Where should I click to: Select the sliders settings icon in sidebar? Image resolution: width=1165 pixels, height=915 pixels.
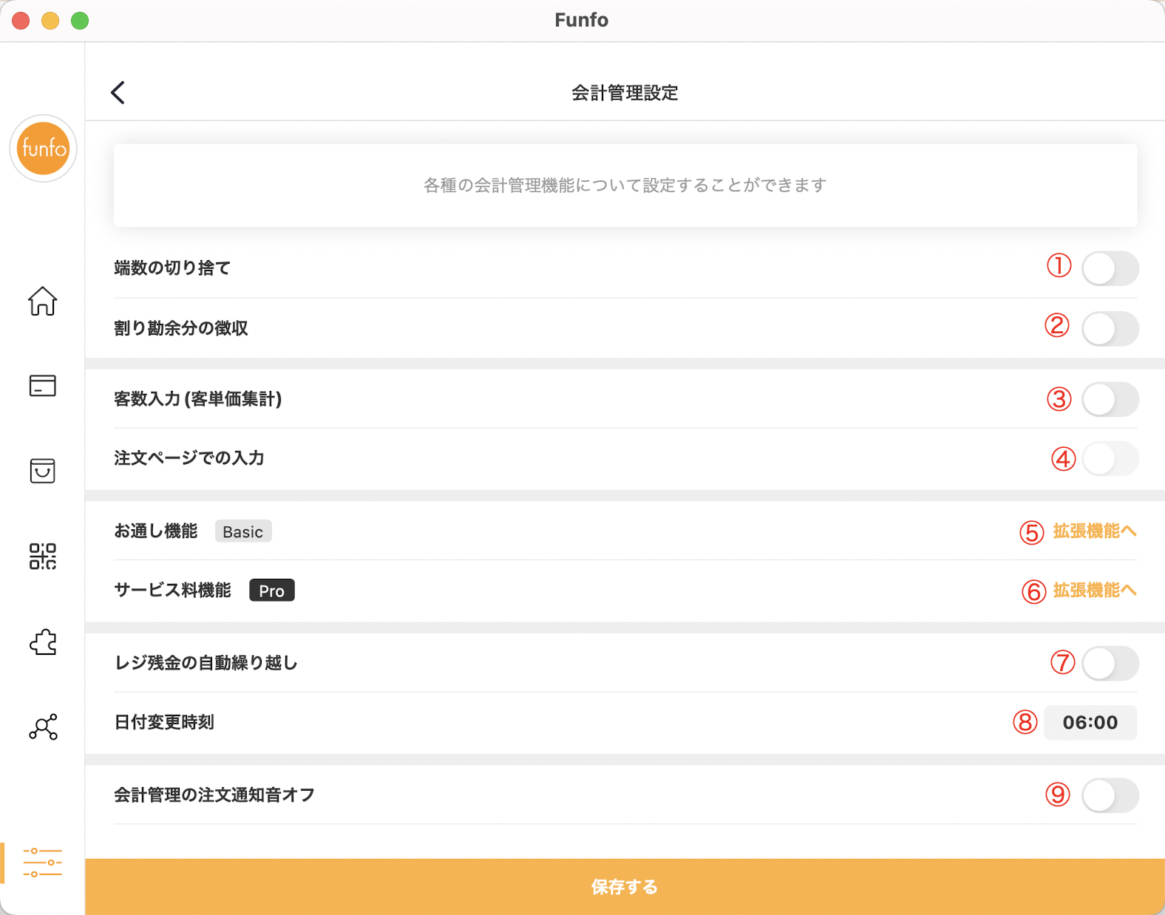click(x=43, y=863)
